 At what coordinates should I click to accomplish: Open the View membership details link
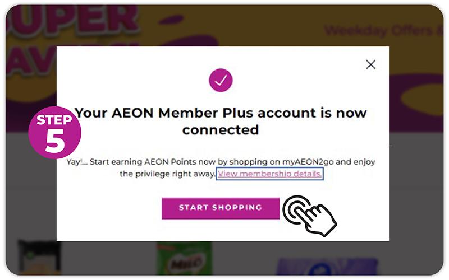270,174
